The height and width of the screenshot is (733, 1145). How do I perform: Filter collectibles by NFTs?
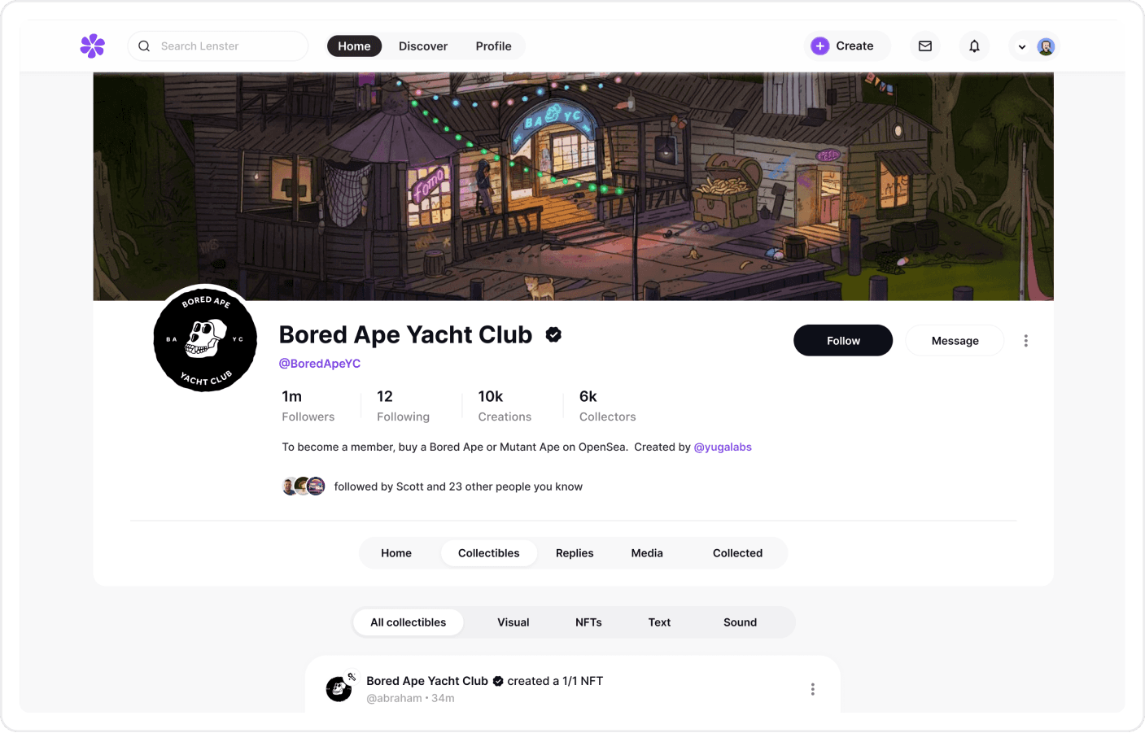pos(588,622)
